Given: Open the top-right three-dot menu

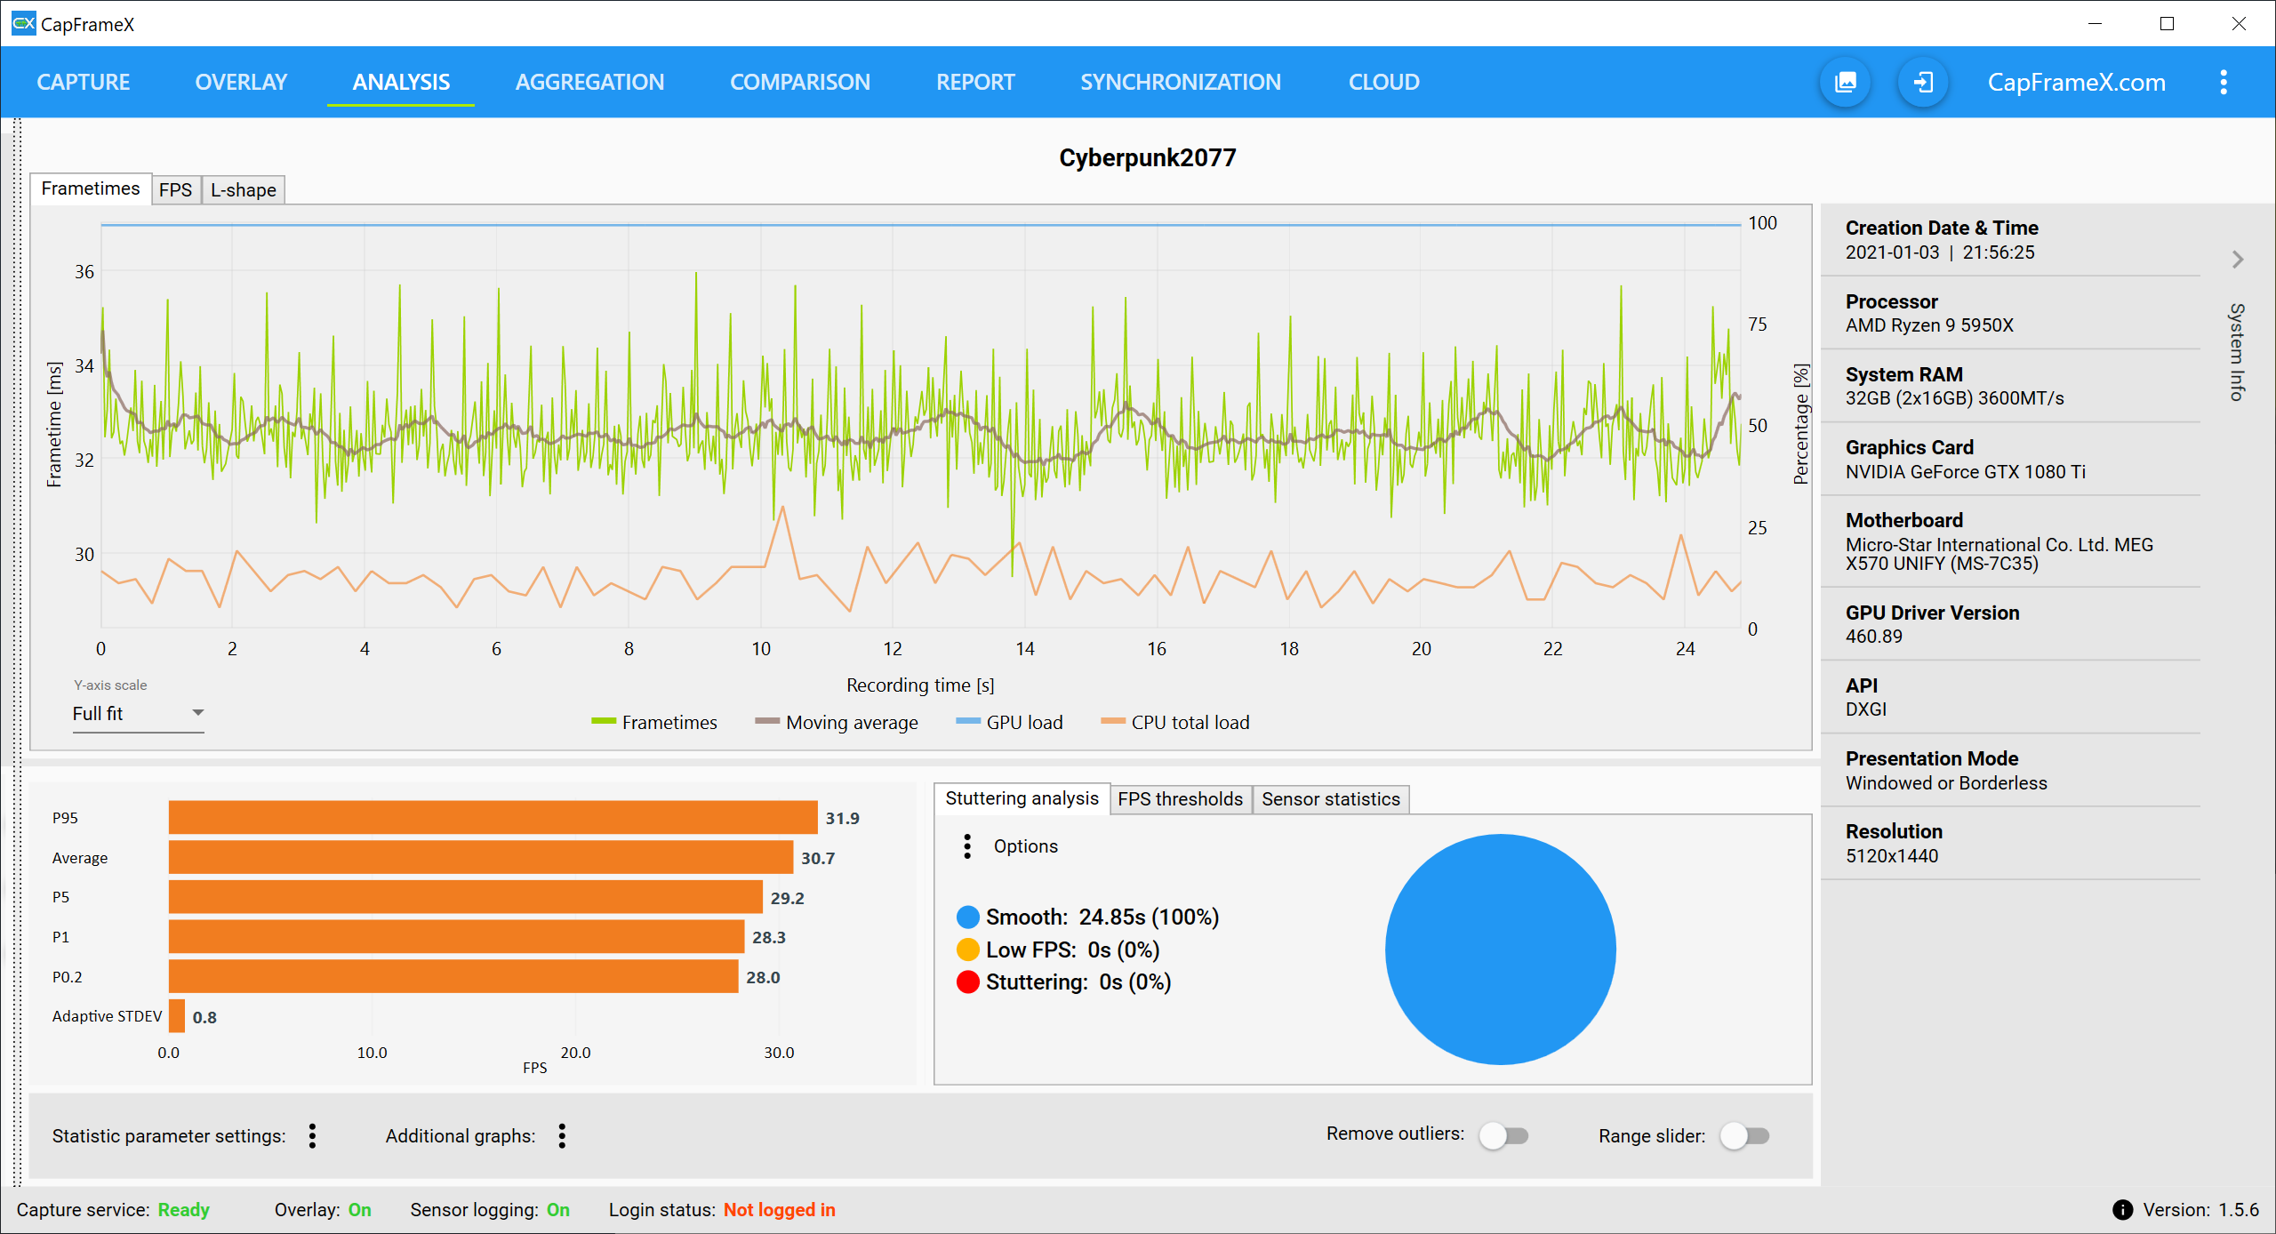Looking at the screenshot, I should pos(2223,83).
